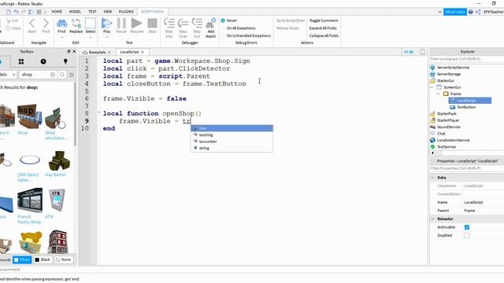This screenshot has height=283, width=504.
Task: Click the Cut clipboard icon
Action: (x=8, y=20)
